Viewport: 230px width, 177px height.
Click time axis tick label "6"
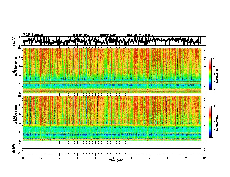(132, 158)
